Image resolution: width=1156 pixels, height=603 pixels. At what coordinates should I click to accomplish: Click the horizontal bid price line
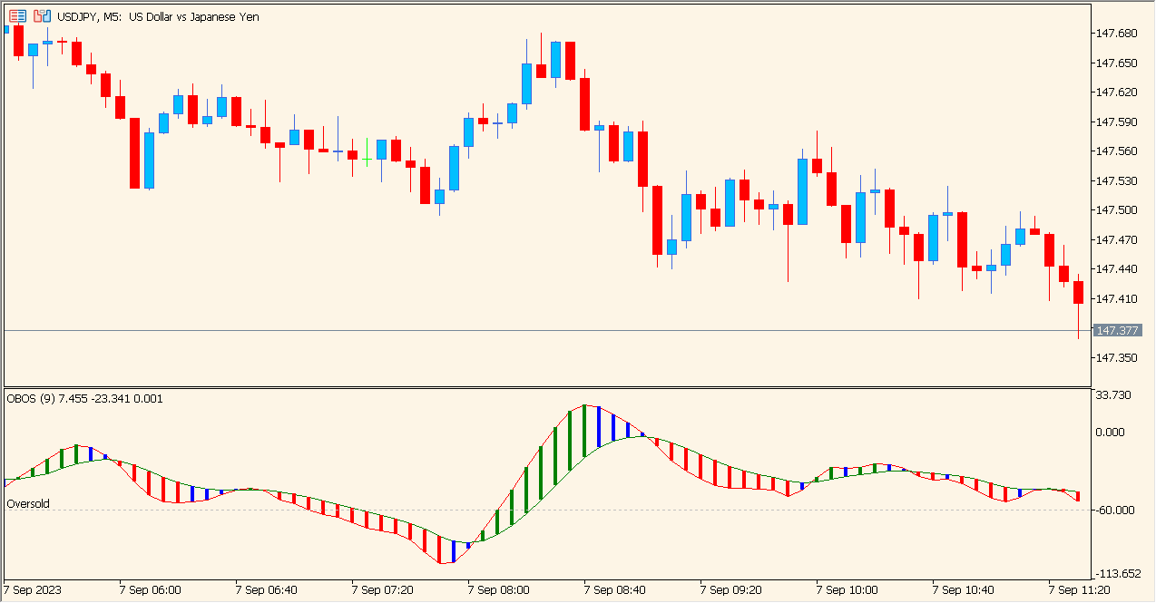pyautogui.click(x=544, y=330)
